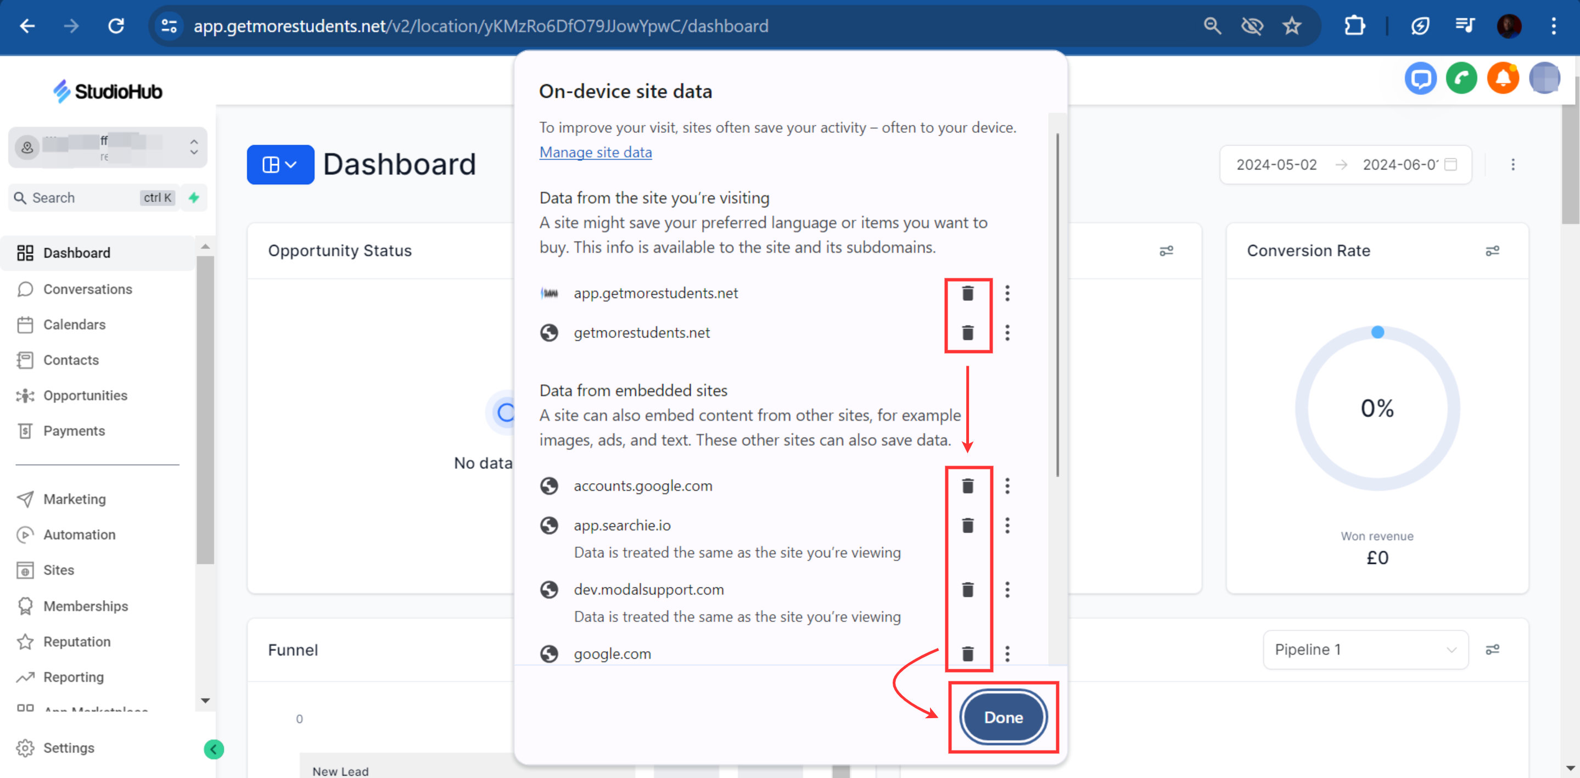Go to Opportunities in sidebar menu
Image resolution: width=1580 pixels, height=778 pixels.
pyautogui.click(x=85, y=395)
